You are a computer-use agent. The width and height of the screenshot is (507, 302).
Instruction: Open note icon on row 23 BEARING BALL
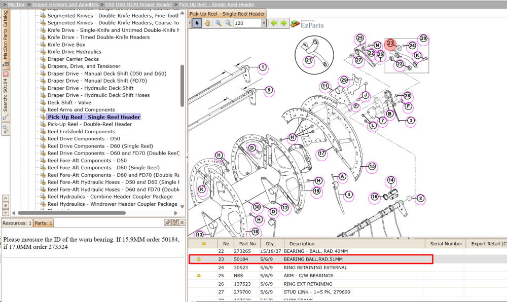tap(199, 259)
